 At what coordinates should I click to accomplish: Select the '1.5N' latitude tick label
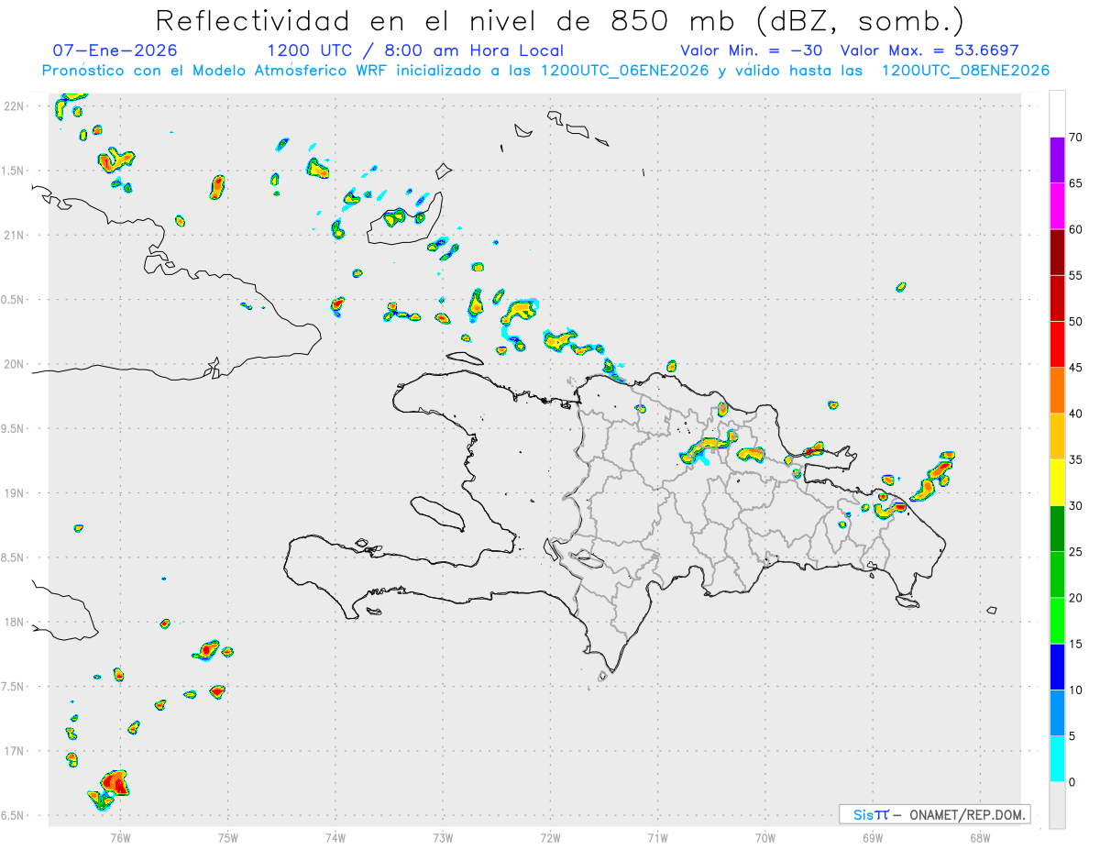coord(15,171)
